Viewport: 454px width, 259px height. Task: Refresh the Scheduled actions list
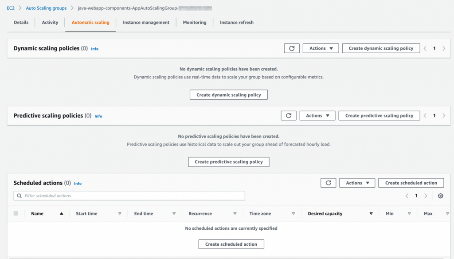coord(328,183)
